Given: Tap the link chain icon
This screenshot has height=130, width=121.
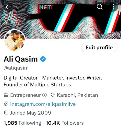Looking at the screenshot, I should (6, 104).
